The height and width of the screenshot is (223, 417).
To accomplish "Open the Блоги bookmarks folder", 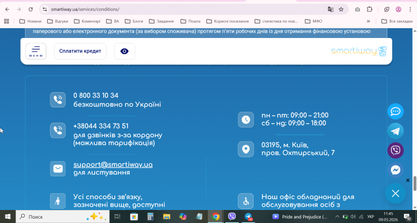I will 134,21.
